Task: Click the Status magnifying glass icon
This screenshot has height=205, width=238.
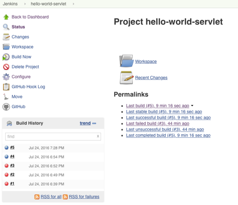Action: [x=6, y=27]
